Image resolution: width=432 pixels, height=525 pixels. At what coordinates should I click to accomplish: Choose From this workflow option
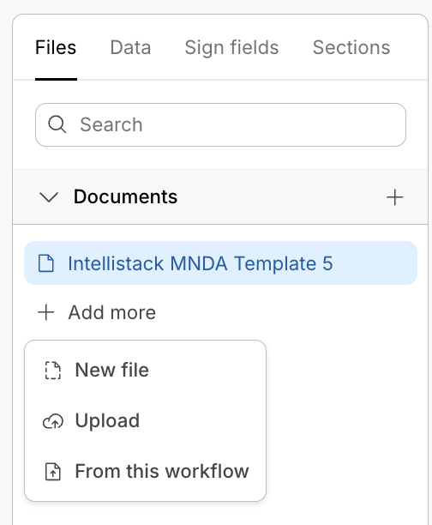coord(145,471)
